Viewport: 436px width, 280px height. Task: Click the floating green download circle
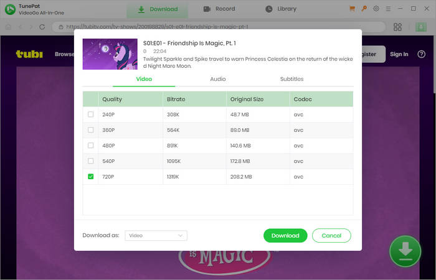coord(405,251)
